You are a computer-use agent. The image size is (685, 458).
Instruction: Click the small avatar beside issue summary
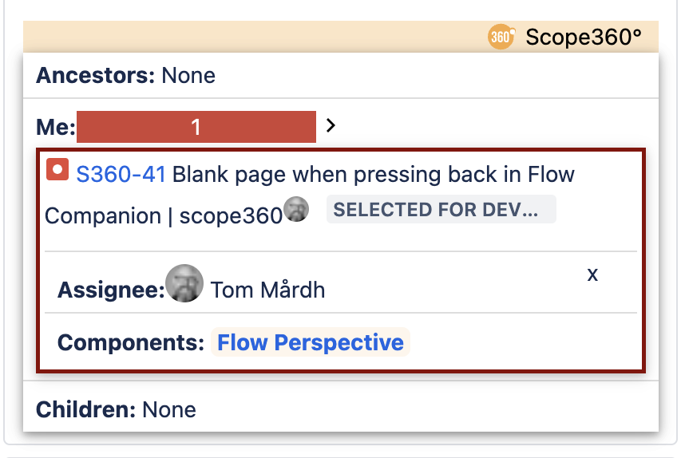(x=296, y=209)
